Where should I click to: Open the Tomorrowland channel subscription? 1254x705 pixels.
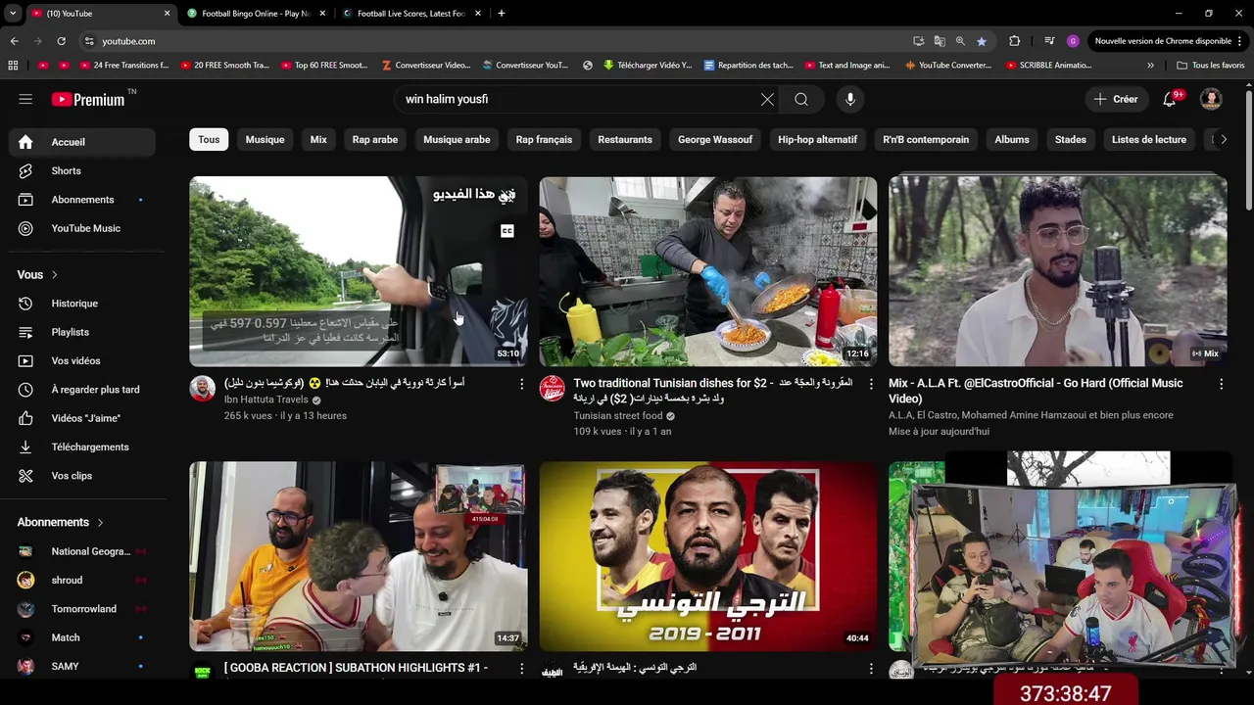82,609
